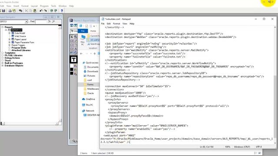Select the text A tool in palette
Image resolution: width=278 pixels, height=156 pixels.
pyautogui.click(x=76, y=49)
